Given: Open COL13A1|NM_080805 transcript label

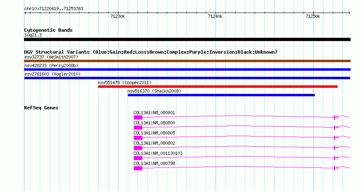Looking at the screenshot, I should [x=154, y=133].
